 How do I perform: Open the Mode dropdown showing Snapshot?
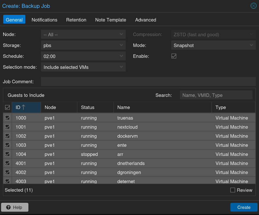pyautogui.click(x=251, y=45)
